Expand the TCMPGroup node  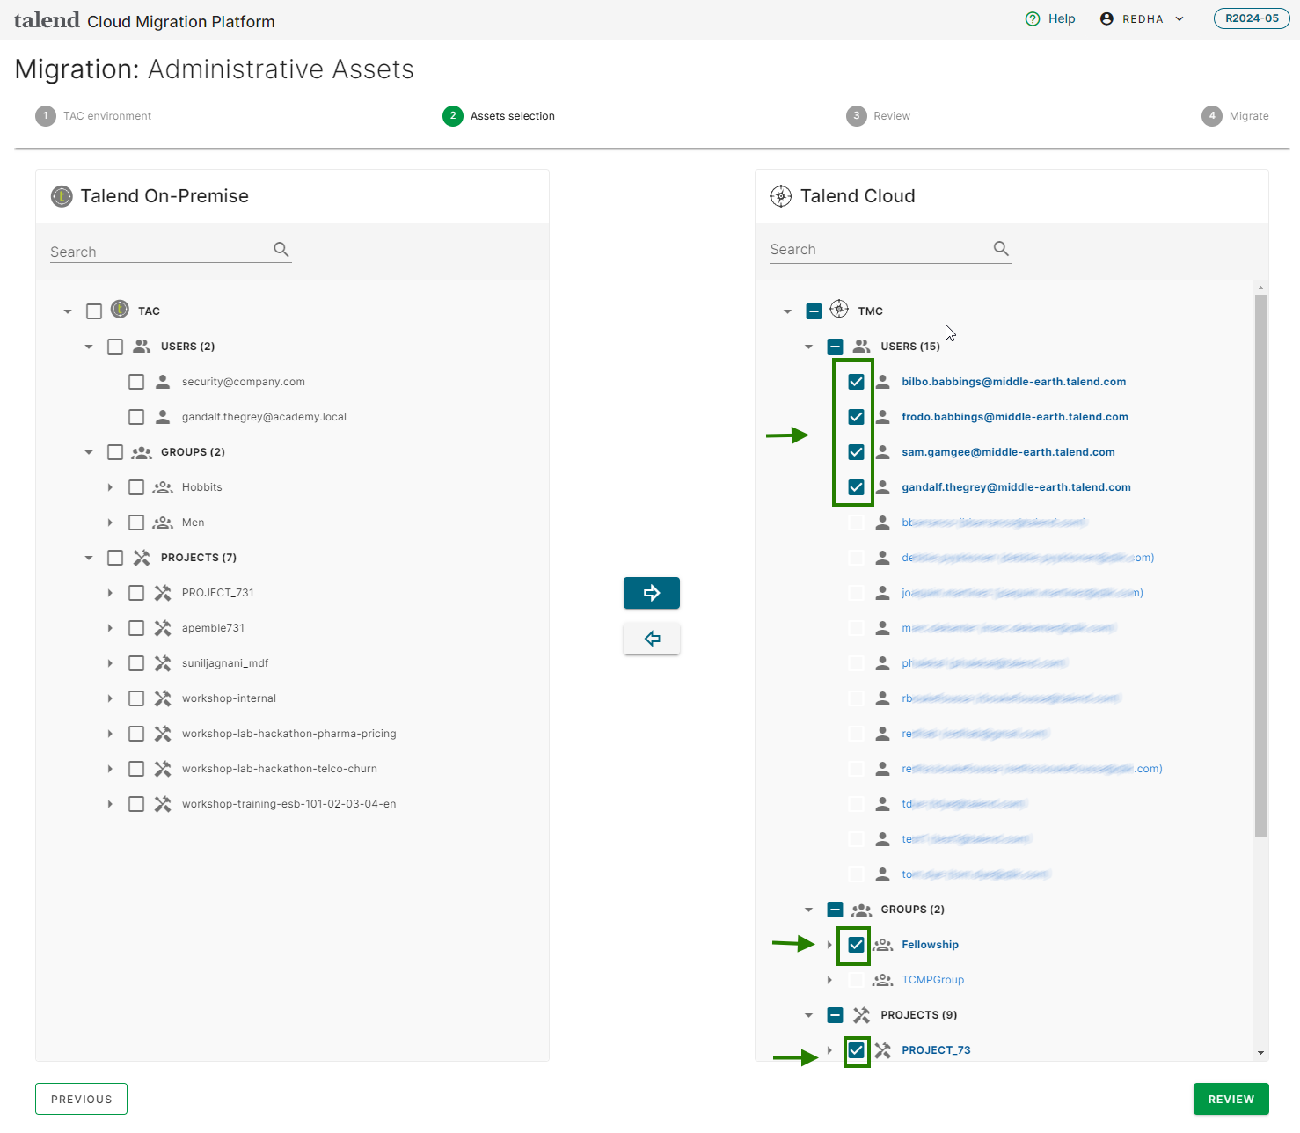click(829, 980)
